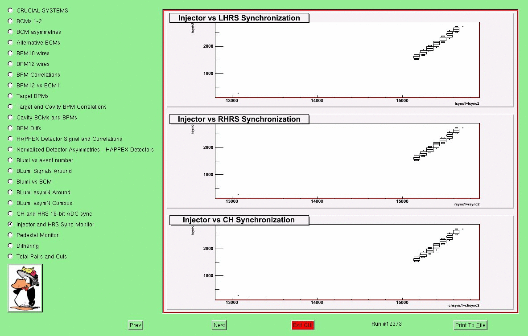Click the Run #12373 label
This screenshot has width=528, height=336.
click(x=387, y=324)
